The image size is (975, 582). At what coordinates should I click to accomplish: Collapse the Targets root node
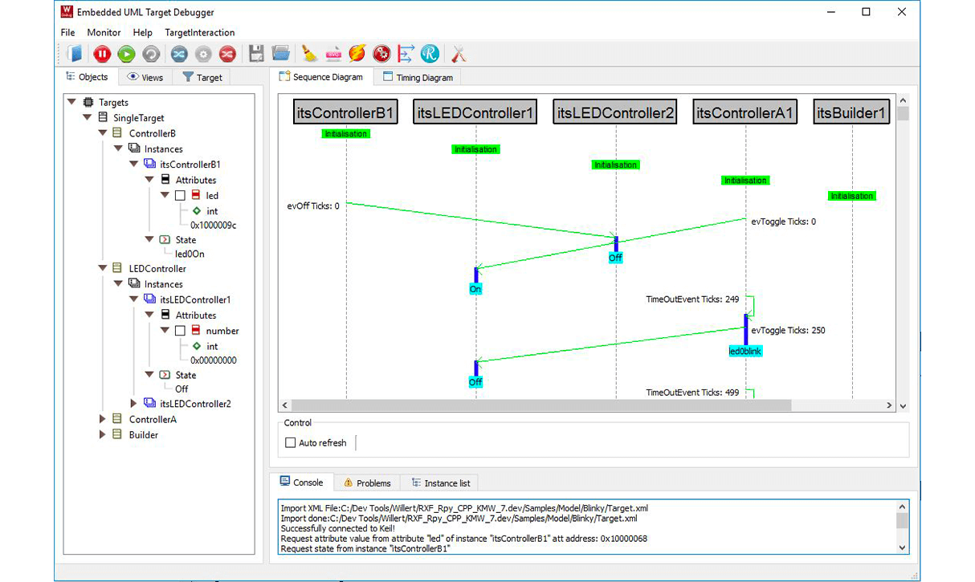pyautogui.click(x=72, y=102)
